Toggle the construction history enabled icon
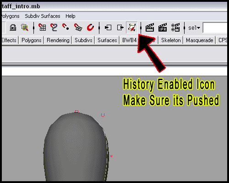Screen dimensions: 229x183 click(x=132, y=27)
